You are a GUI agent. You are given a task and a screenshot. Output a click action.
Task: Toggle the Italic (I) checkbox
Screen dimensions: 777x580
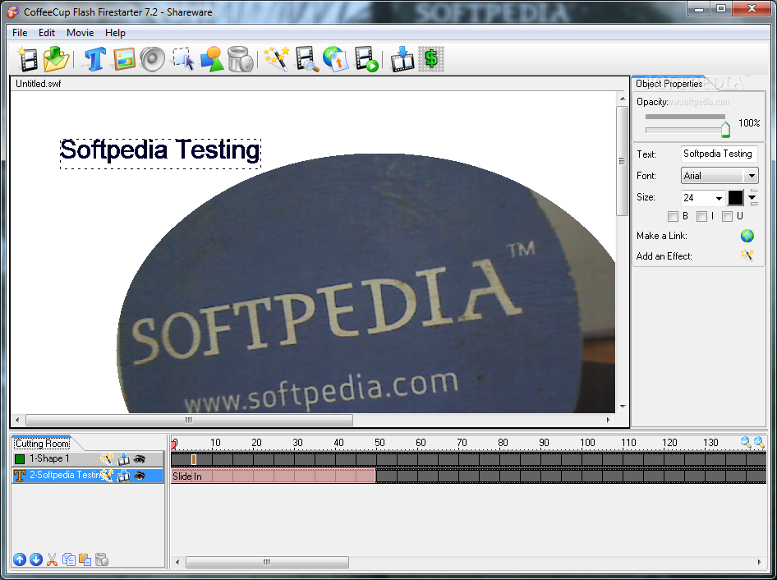(x=701, y=216)
